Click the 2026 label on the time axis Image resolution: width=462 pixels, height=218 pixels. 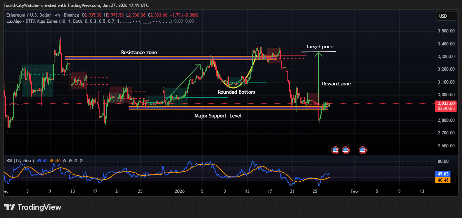pos(179,191)
